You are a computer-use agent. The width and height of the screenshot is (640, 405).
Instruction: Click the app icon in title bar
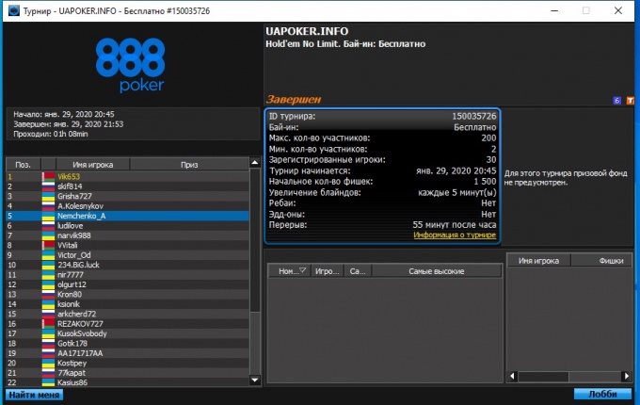pyautogui.click(x=14, y=10)
